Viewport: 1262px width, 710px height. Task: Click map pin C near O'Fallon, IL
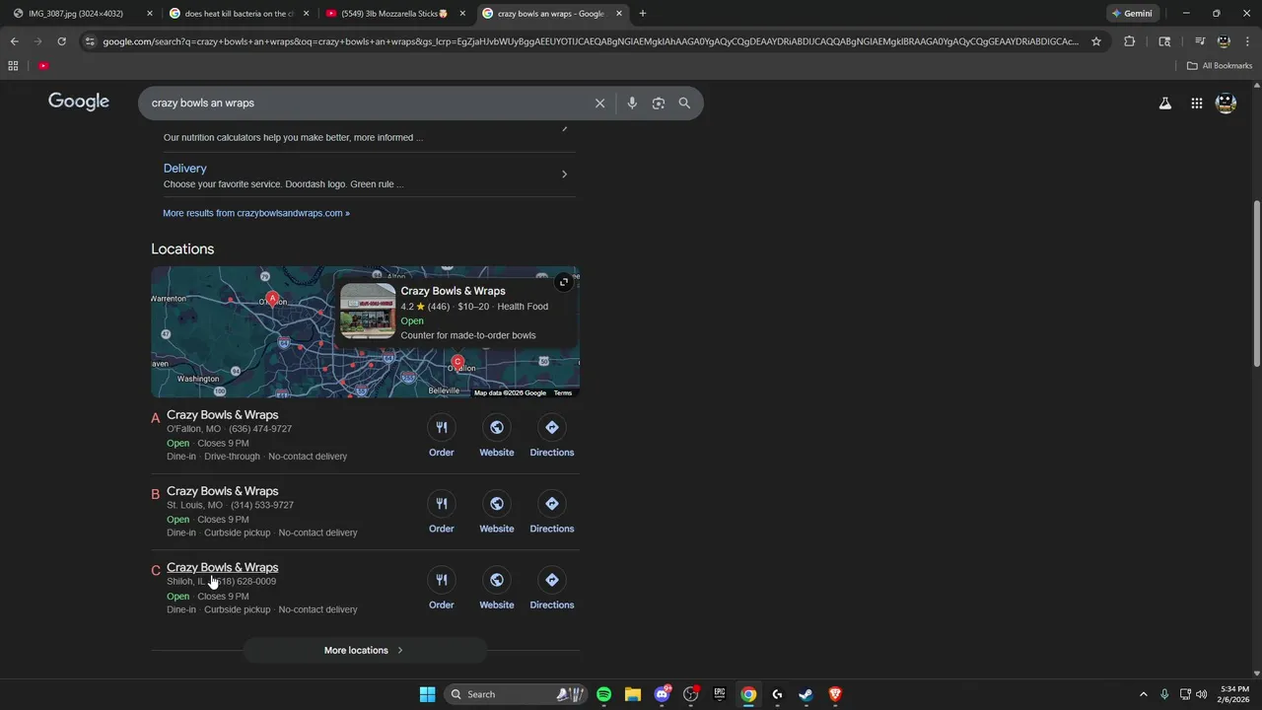tap(457, 364)
